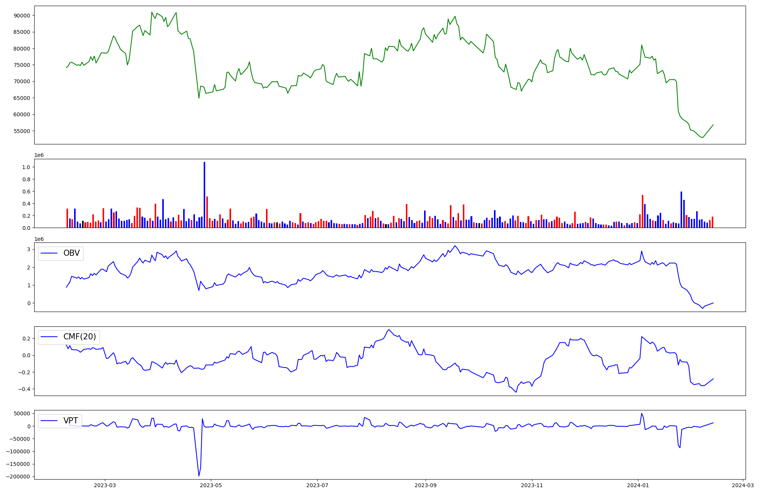760x494 pixels.
Task: Select the 2023-11 x-axis tick label
Action: tap(532, 485)
